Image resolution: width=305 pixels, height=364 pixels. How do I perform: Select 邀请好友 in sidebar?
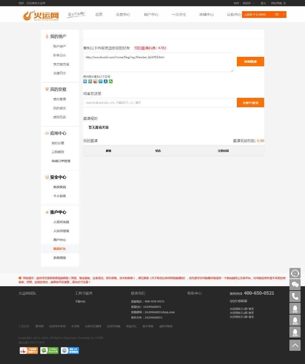(60, 249)
